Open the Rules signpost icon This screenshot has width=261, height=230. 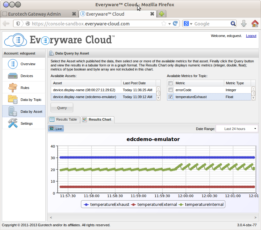click(x=13, y=88)
